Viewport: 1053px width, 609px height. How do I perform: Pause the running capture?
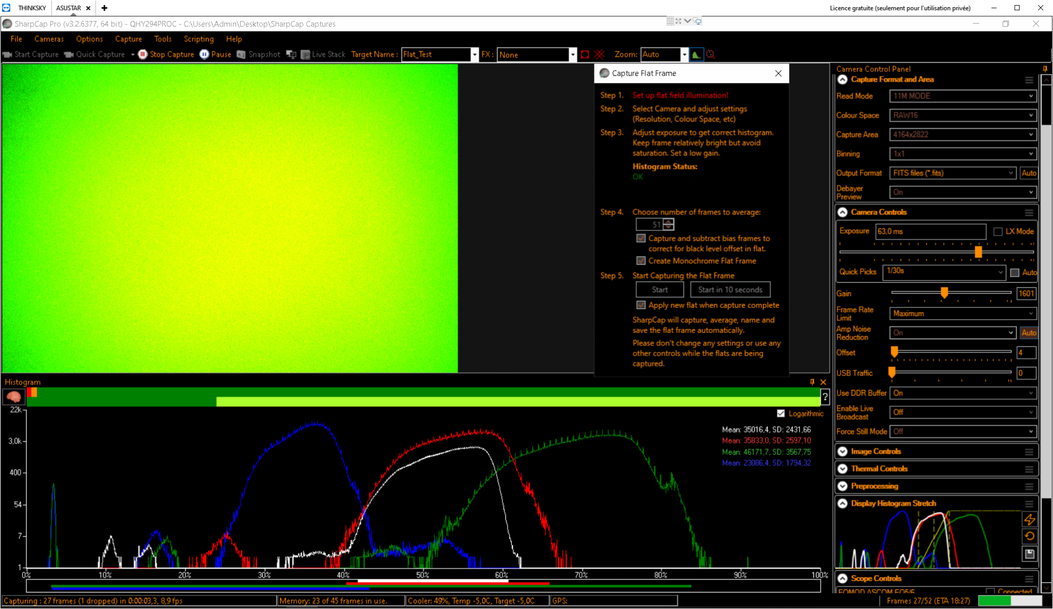(x=215, y=54)
